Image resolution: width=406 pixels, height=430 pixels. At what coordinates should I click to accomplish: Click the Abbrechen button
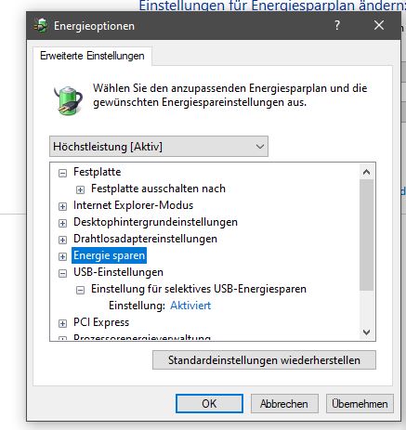[x=284, y=404]
